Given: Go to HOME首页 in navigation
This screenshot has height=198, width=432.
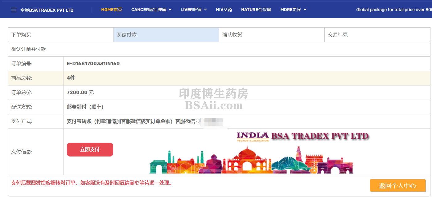Looking at the screenshot, I should tap(112, 10).
